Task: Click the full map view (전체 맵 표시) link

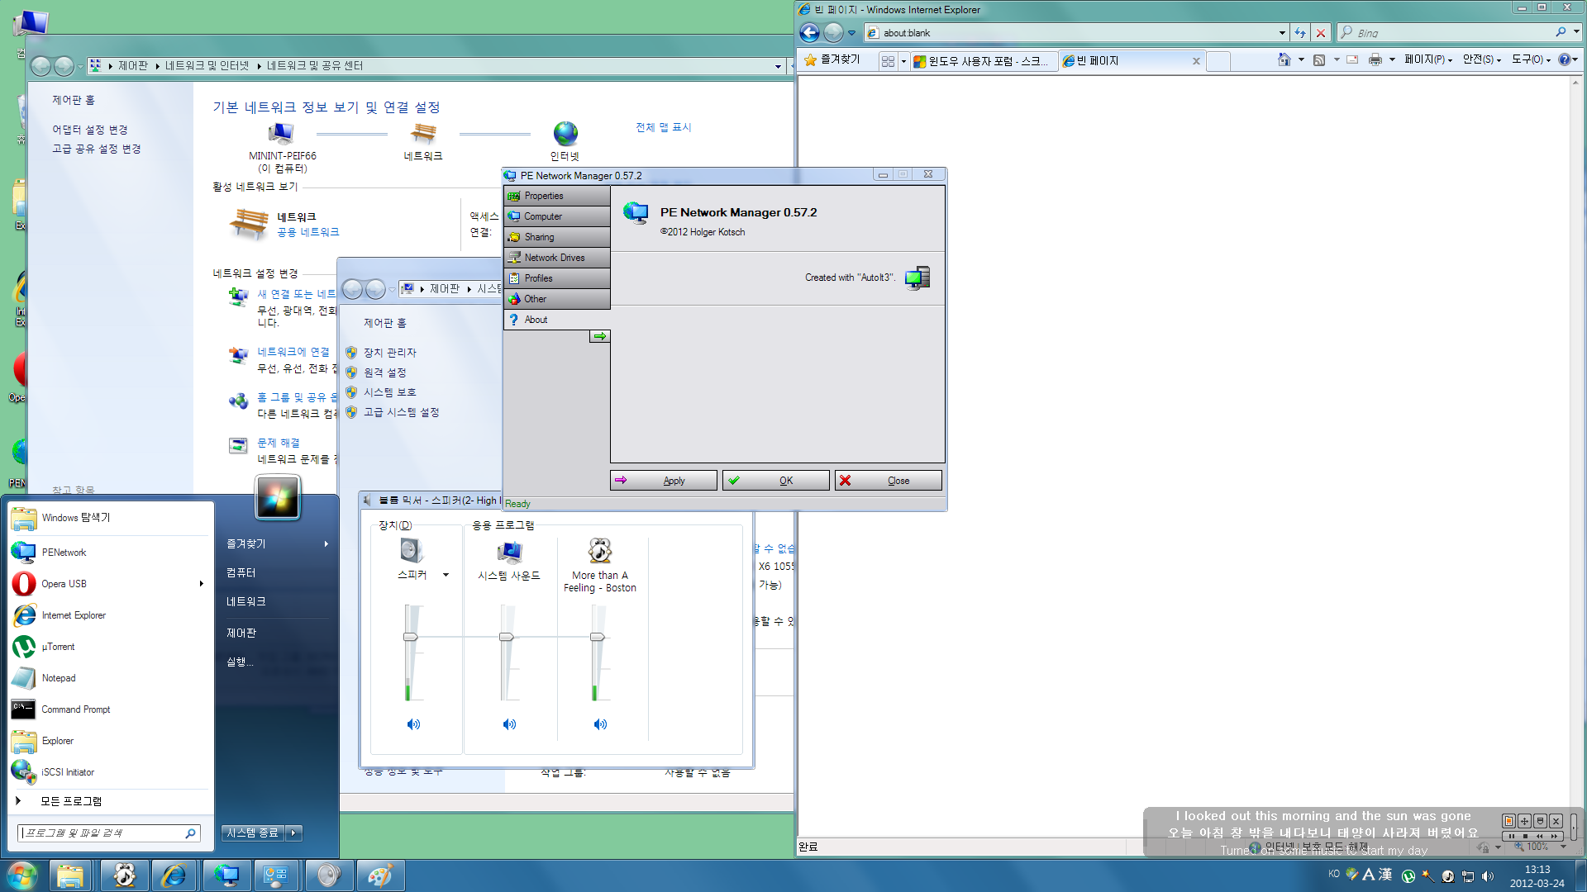Action: (x=663, y=127)
